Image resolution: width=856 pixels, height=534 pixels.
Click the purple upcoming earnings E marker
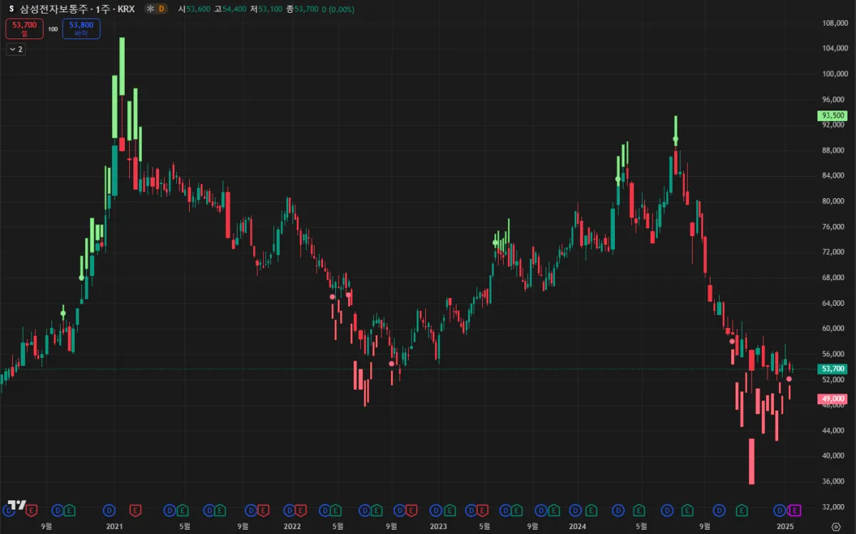pos(795,510)
